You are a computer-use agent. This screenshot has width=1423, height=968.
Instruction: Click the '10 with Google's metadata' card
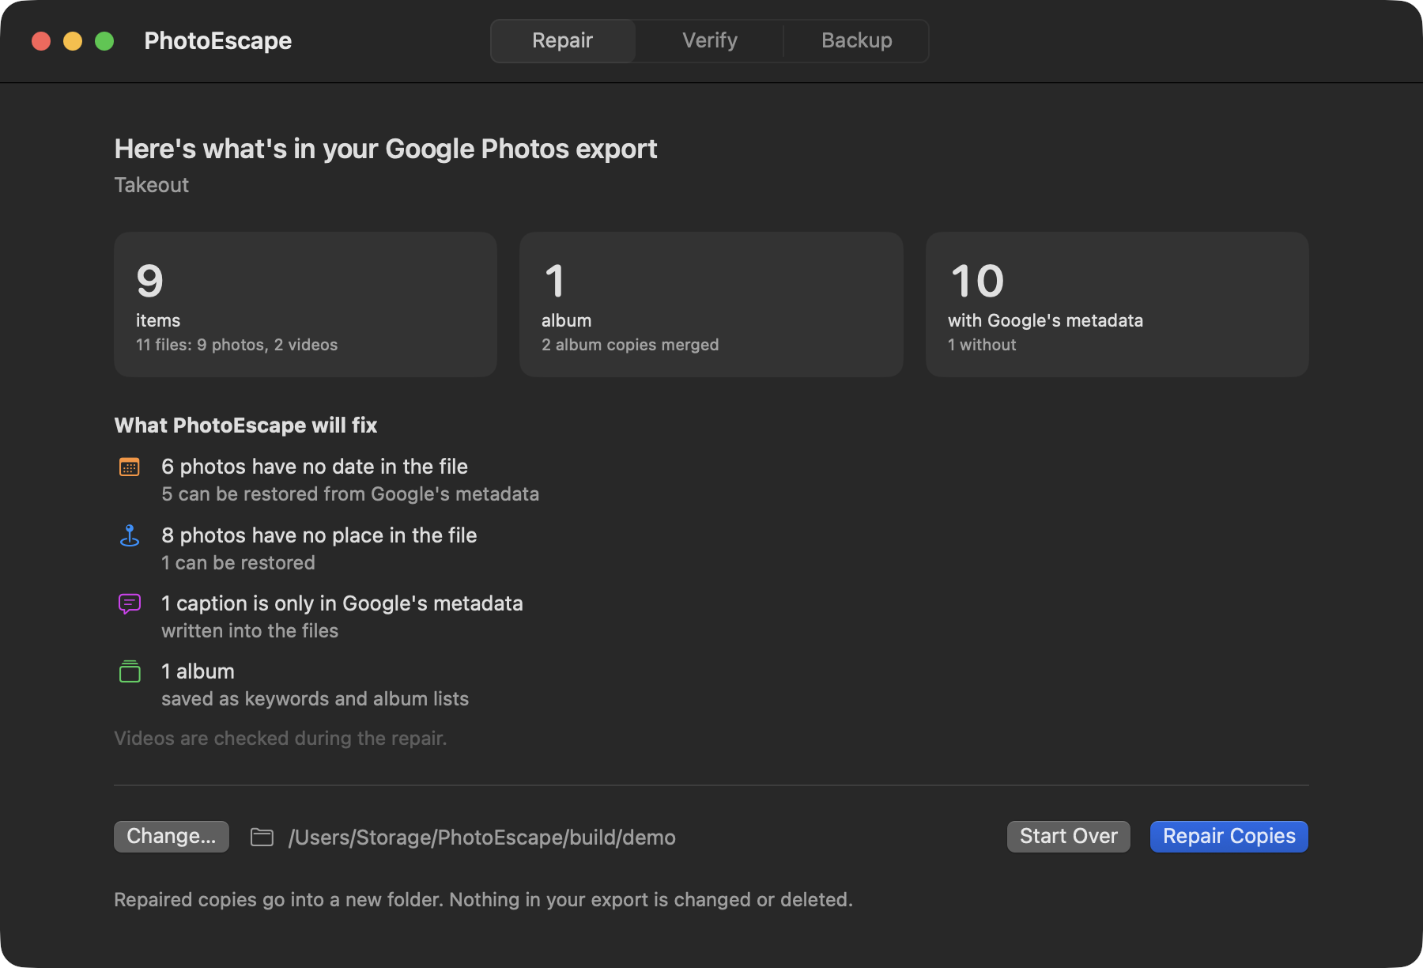pos(1117,304)
